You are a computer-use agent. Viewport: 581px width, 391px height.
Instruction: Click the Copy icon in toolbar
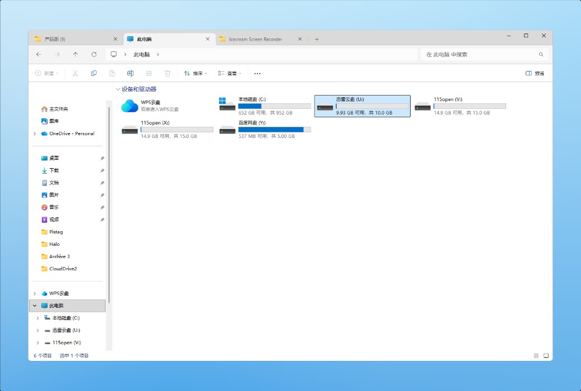click(94, 73)
